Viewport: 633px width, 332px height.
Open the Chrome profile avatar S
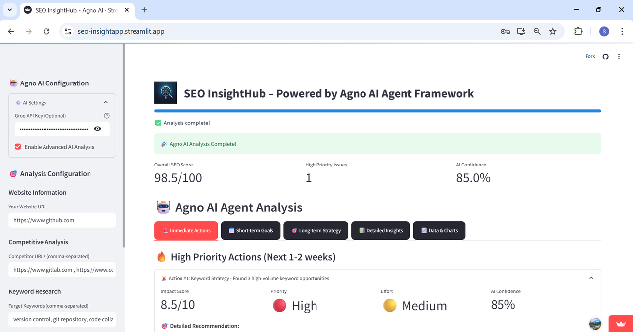coord(604,31)
